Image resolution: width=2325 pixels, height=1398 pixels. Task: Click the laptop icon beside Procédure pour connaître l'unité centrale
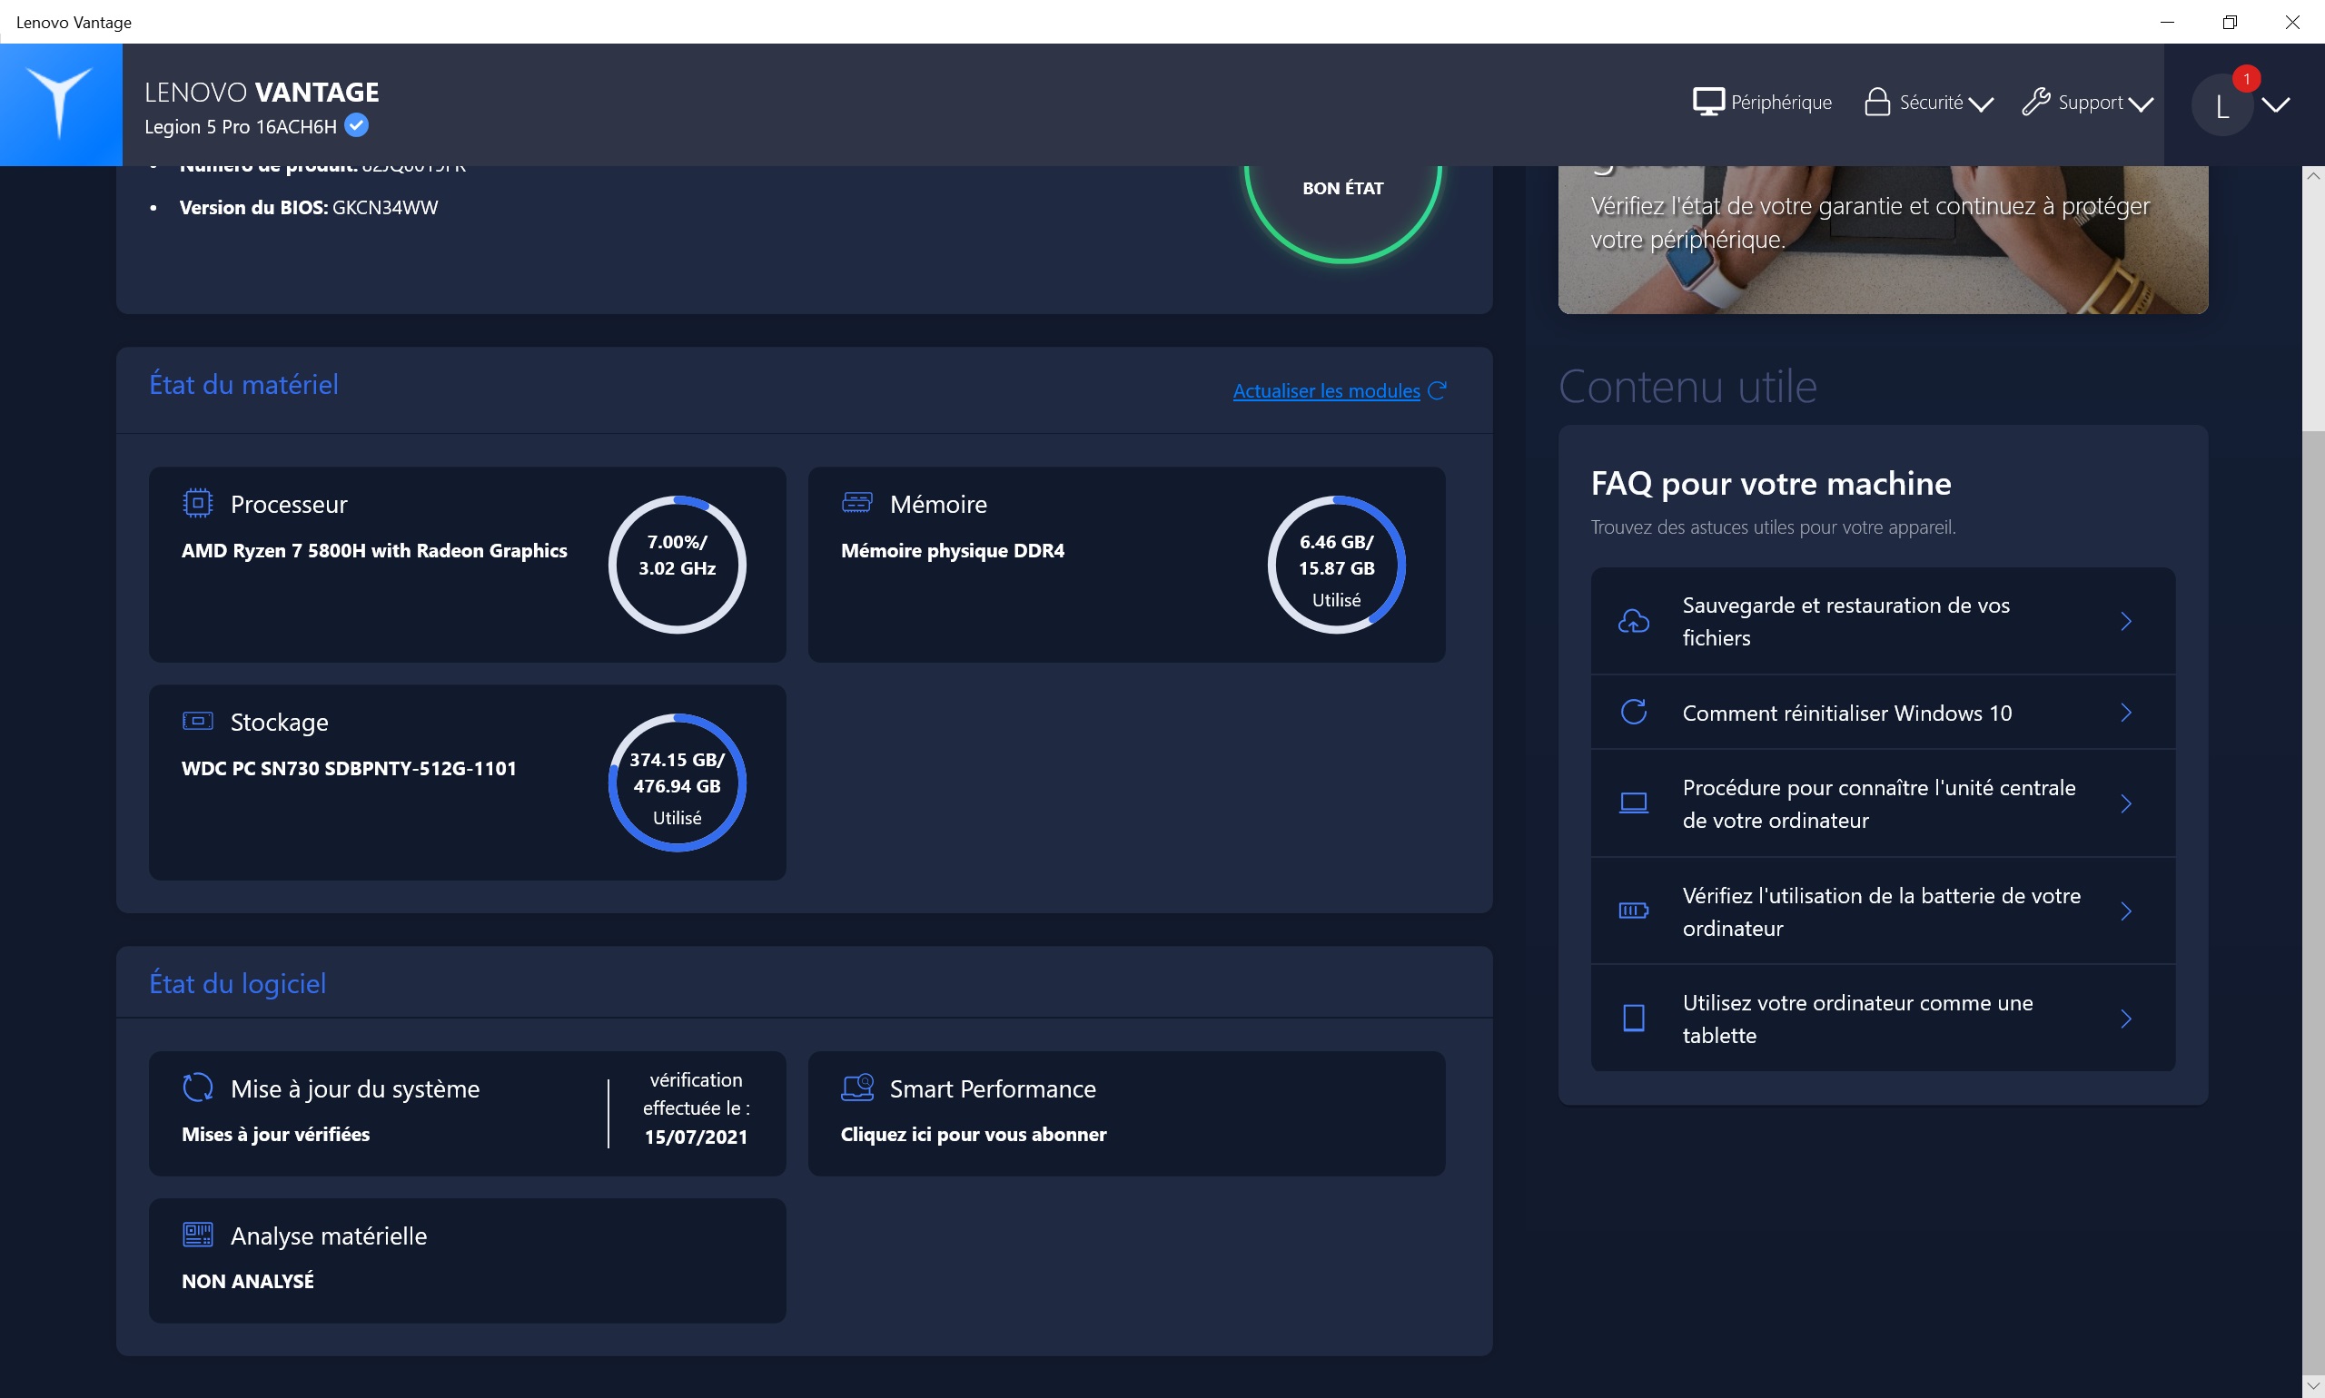pos(1633,802)
